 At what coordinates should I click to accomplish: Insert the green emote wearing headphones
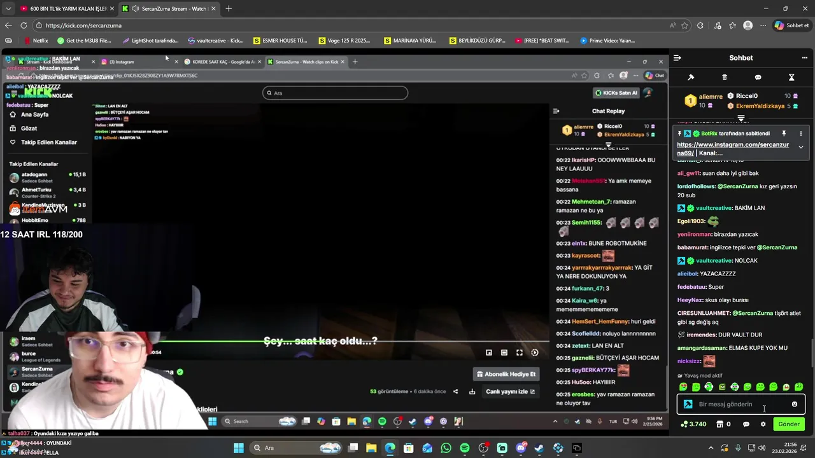(x=709, y=387)
